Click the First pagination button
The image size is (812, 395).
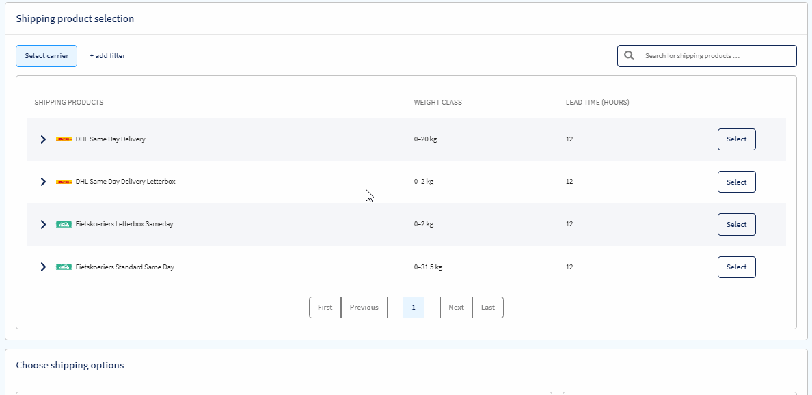point(325,307)
